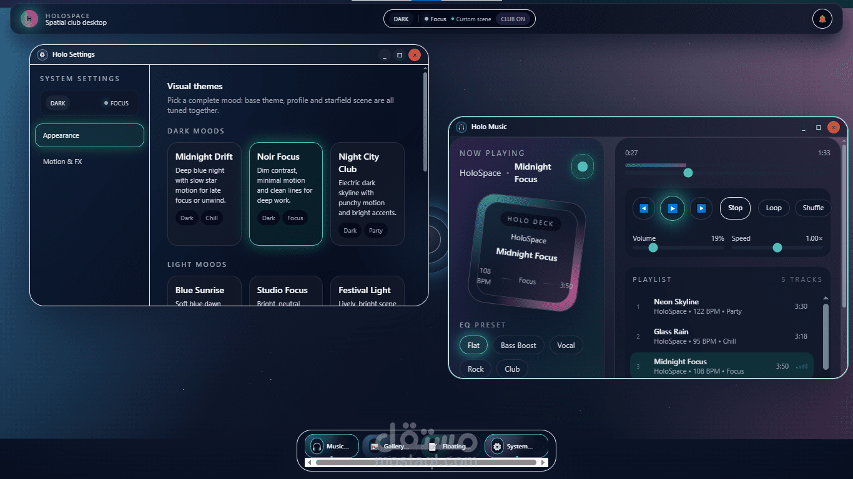Stop music playback
This screenshot has width=853, height=479.
pos(735,208)
